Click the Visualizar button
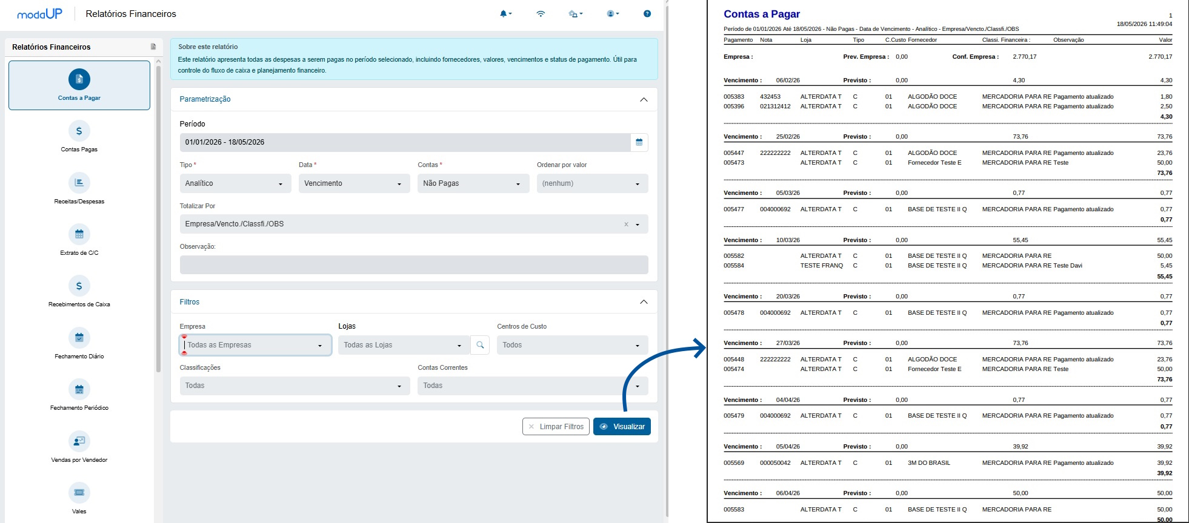 (622, 427)
